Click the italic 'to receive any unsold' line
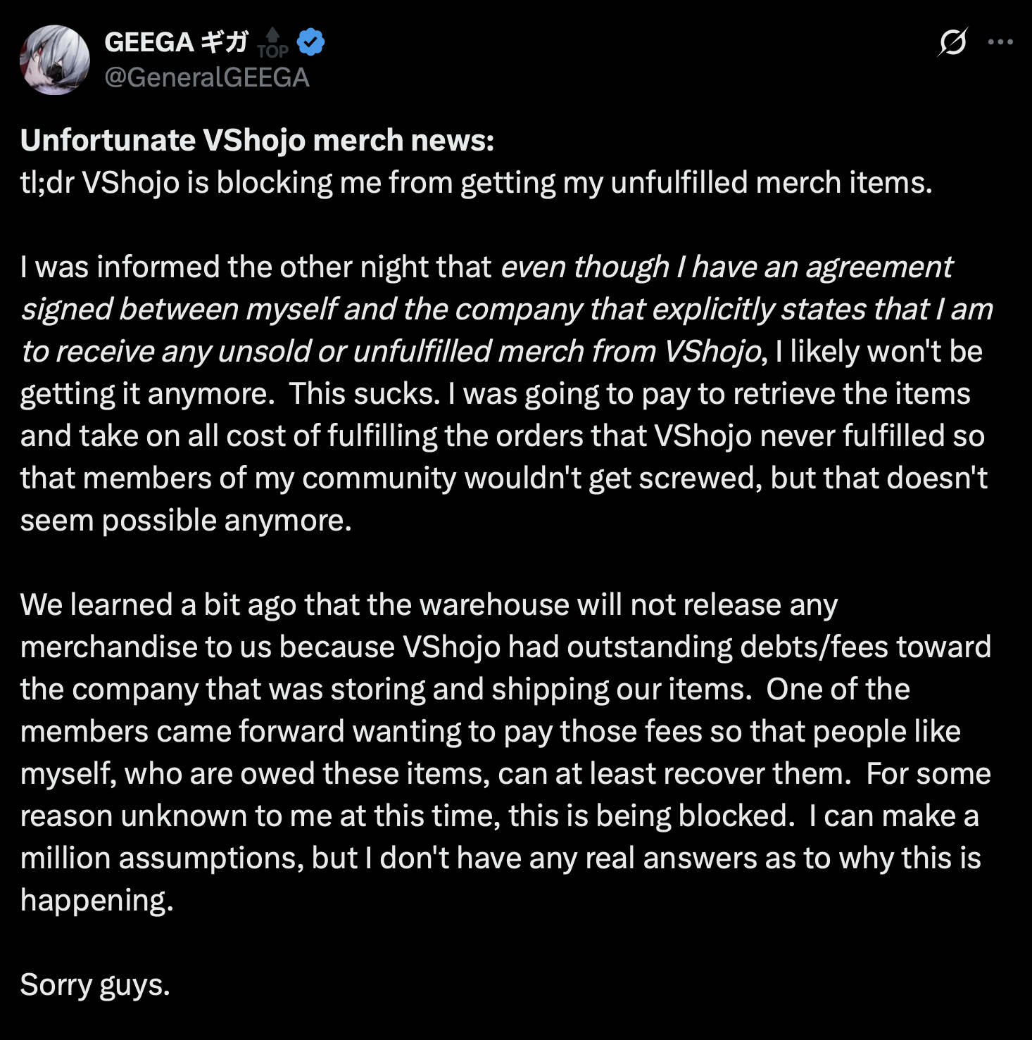Screen dimensions: 1032x1040 coord(390,352)
